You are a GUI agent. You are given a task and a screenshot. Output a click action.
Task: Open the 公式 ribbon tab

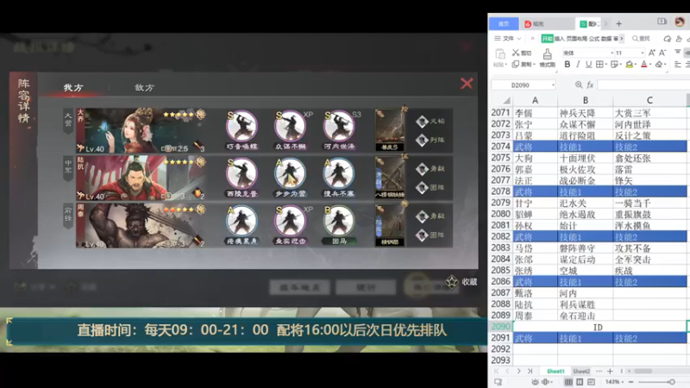[x=594, y=39]
